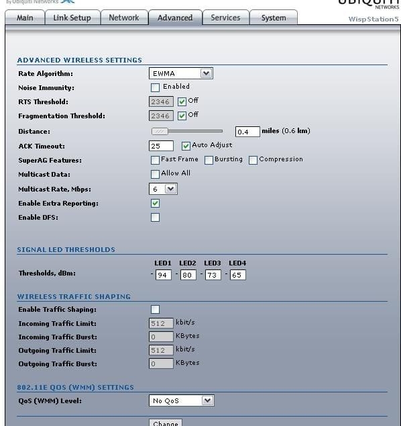Click the LED1 threshold field
401x426 pixels.
tap(164, 275)
